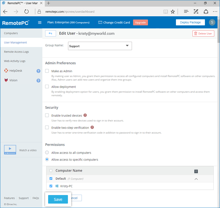Viewport: 220px width, 208px height.
Task: Open reading view book icon
Action: [x=166, y=12]
